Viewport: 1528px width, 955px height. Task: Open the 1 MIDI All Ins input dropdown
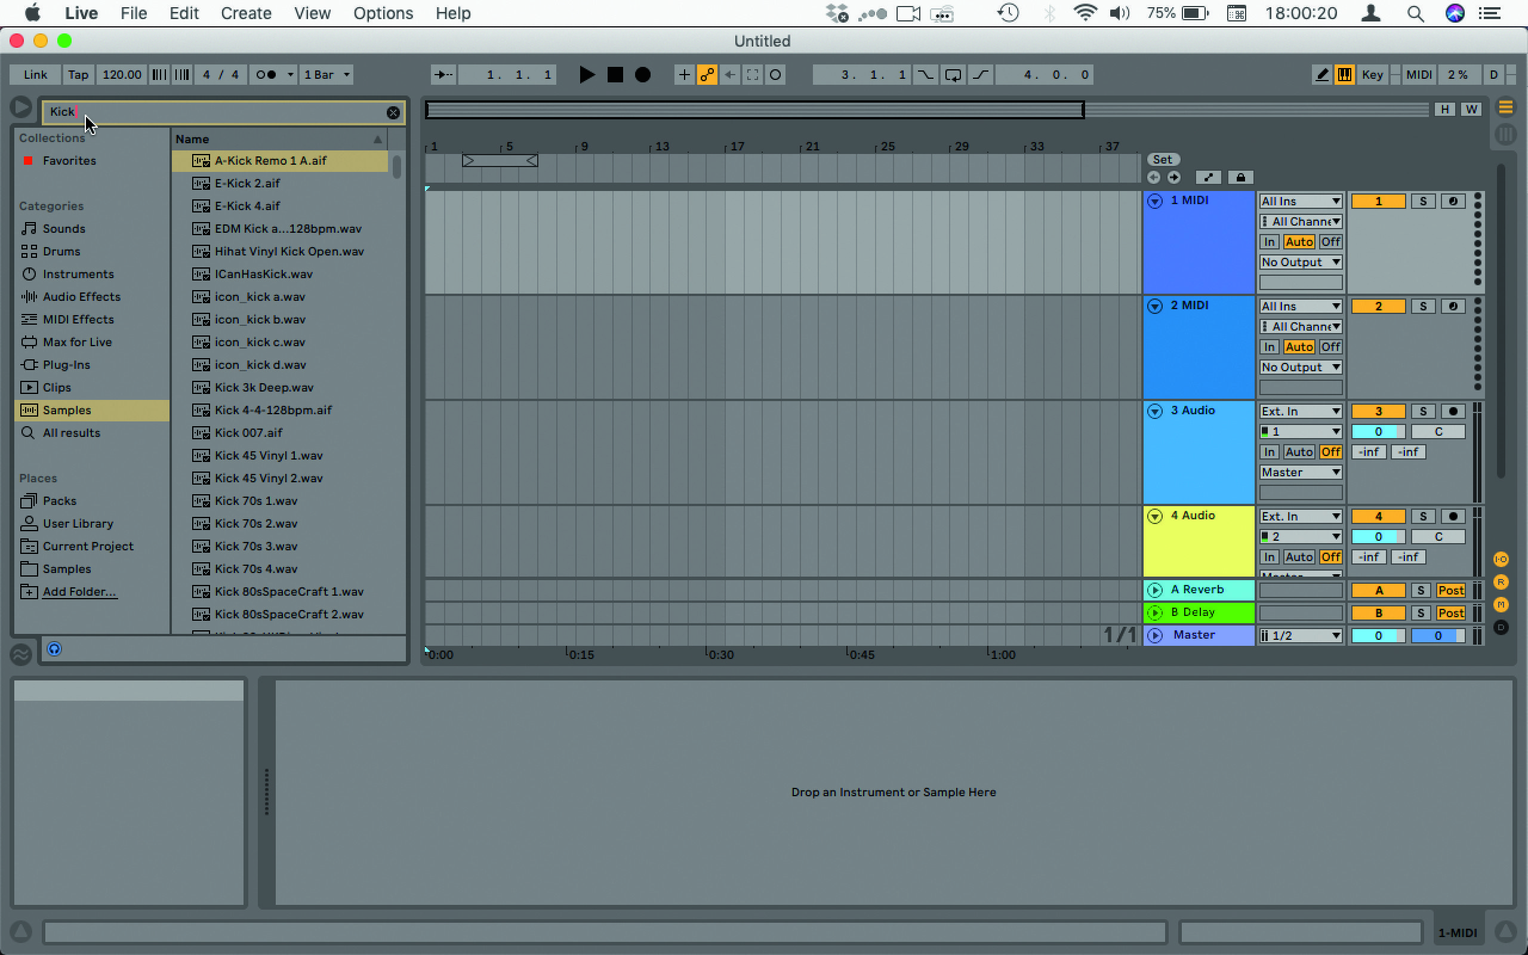pyautogui.click(x=1301, y=202)
